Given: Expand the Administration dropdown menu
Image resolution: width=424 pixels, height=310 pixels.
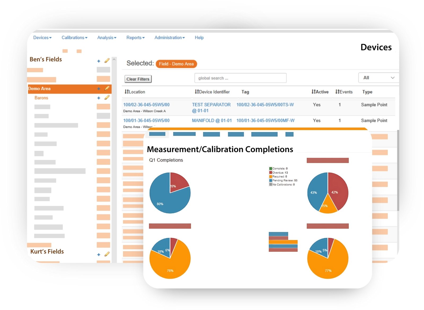Looking at the screenshot, I should (169, 38).
